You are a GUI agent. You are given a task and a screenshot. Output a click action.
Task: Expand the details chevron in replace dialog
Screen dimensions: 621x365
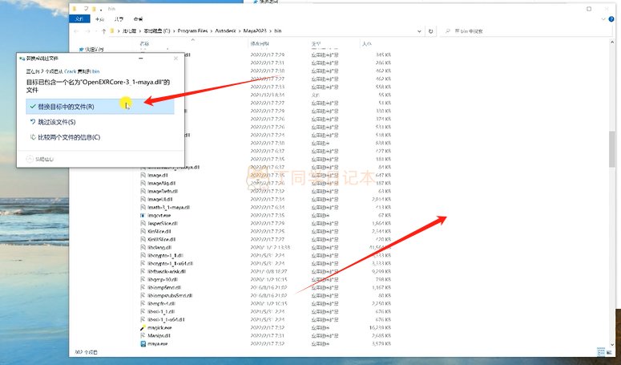tap(30, 160)
